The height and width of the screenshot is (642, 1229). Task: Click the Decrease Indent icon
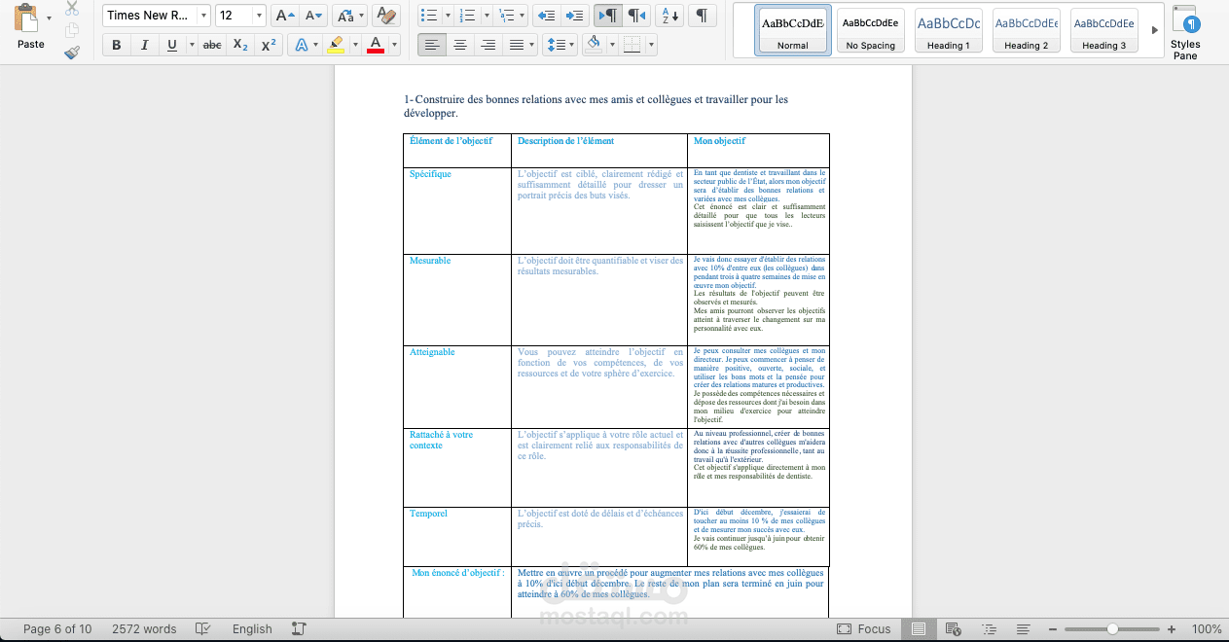[x=546, y=16]
